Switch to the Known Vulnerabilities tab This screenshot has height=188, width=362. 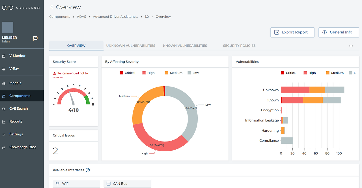tap(185, 46)
